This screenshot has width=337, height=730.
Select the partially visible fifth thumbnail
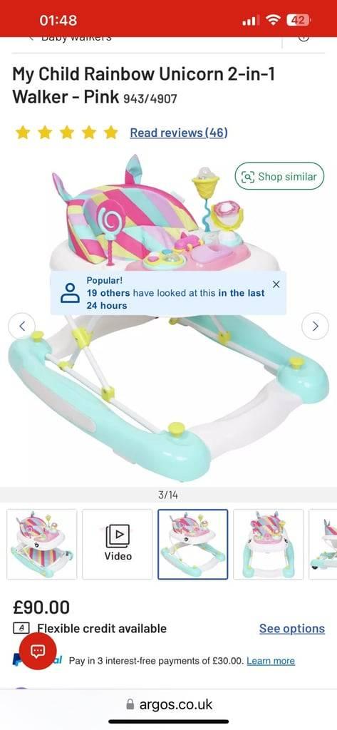click(323, 544)
